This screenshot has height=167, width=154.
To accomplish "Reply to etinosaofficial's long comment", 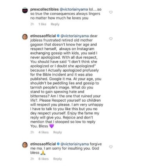I will click(57, 132).
